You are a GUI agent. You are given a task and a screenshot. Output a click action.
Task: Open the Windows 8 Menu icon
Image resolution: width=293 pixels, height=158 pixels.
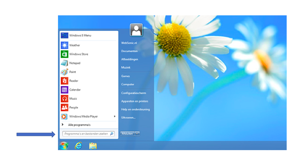(x=64, y=35)
